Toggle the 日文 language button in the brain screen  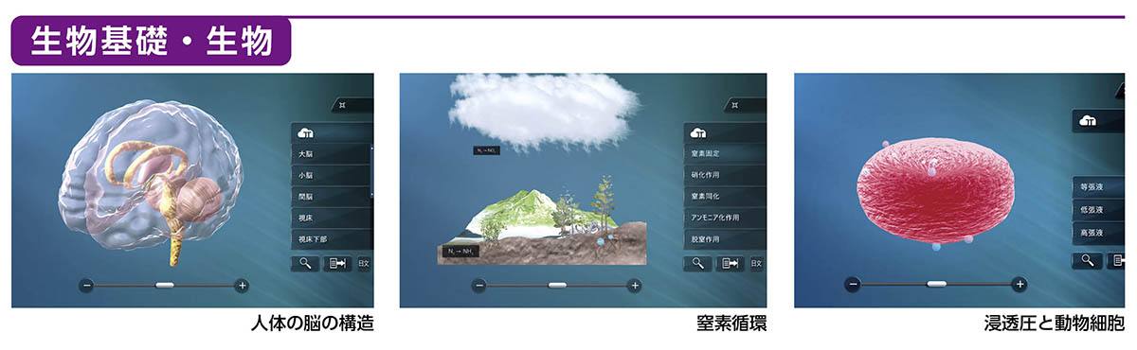pos(364,263)
